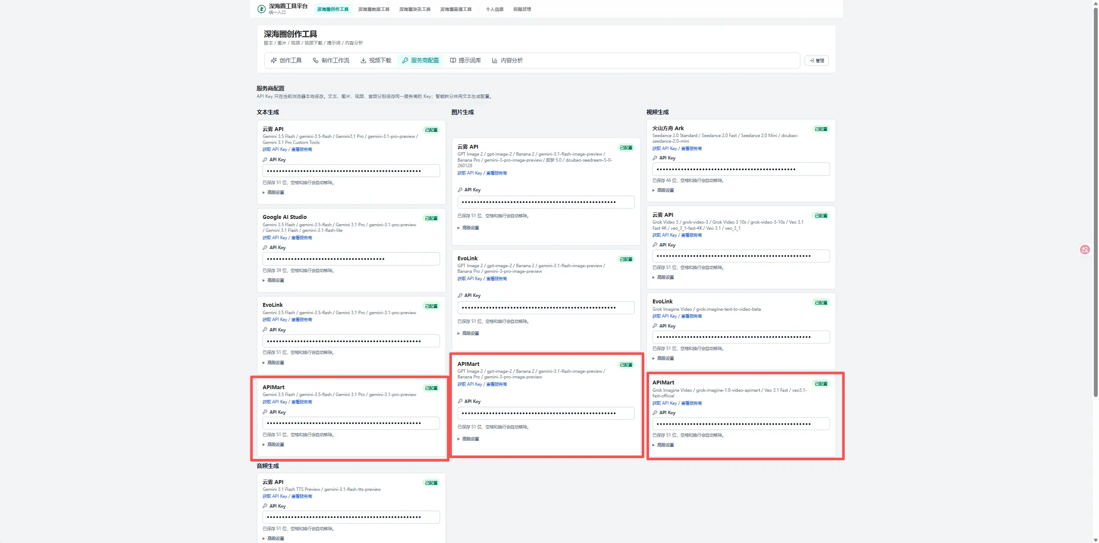Open 问题反馈 in top navigation
The width and height of the screenshot is (1099, 543).
522,9
